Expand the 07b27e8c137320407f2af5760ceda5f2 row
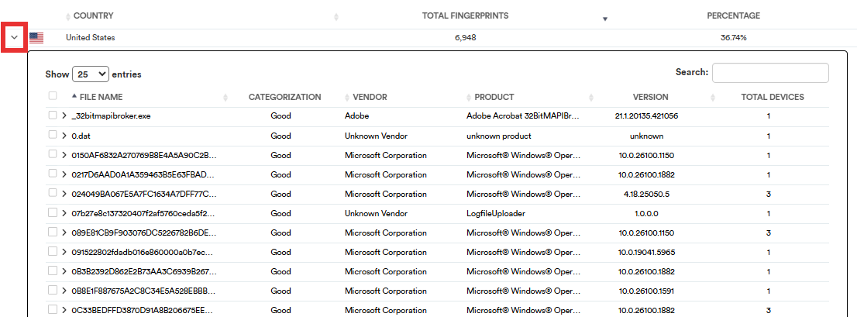This screenshot has width=857, height=317. (64, 213)
